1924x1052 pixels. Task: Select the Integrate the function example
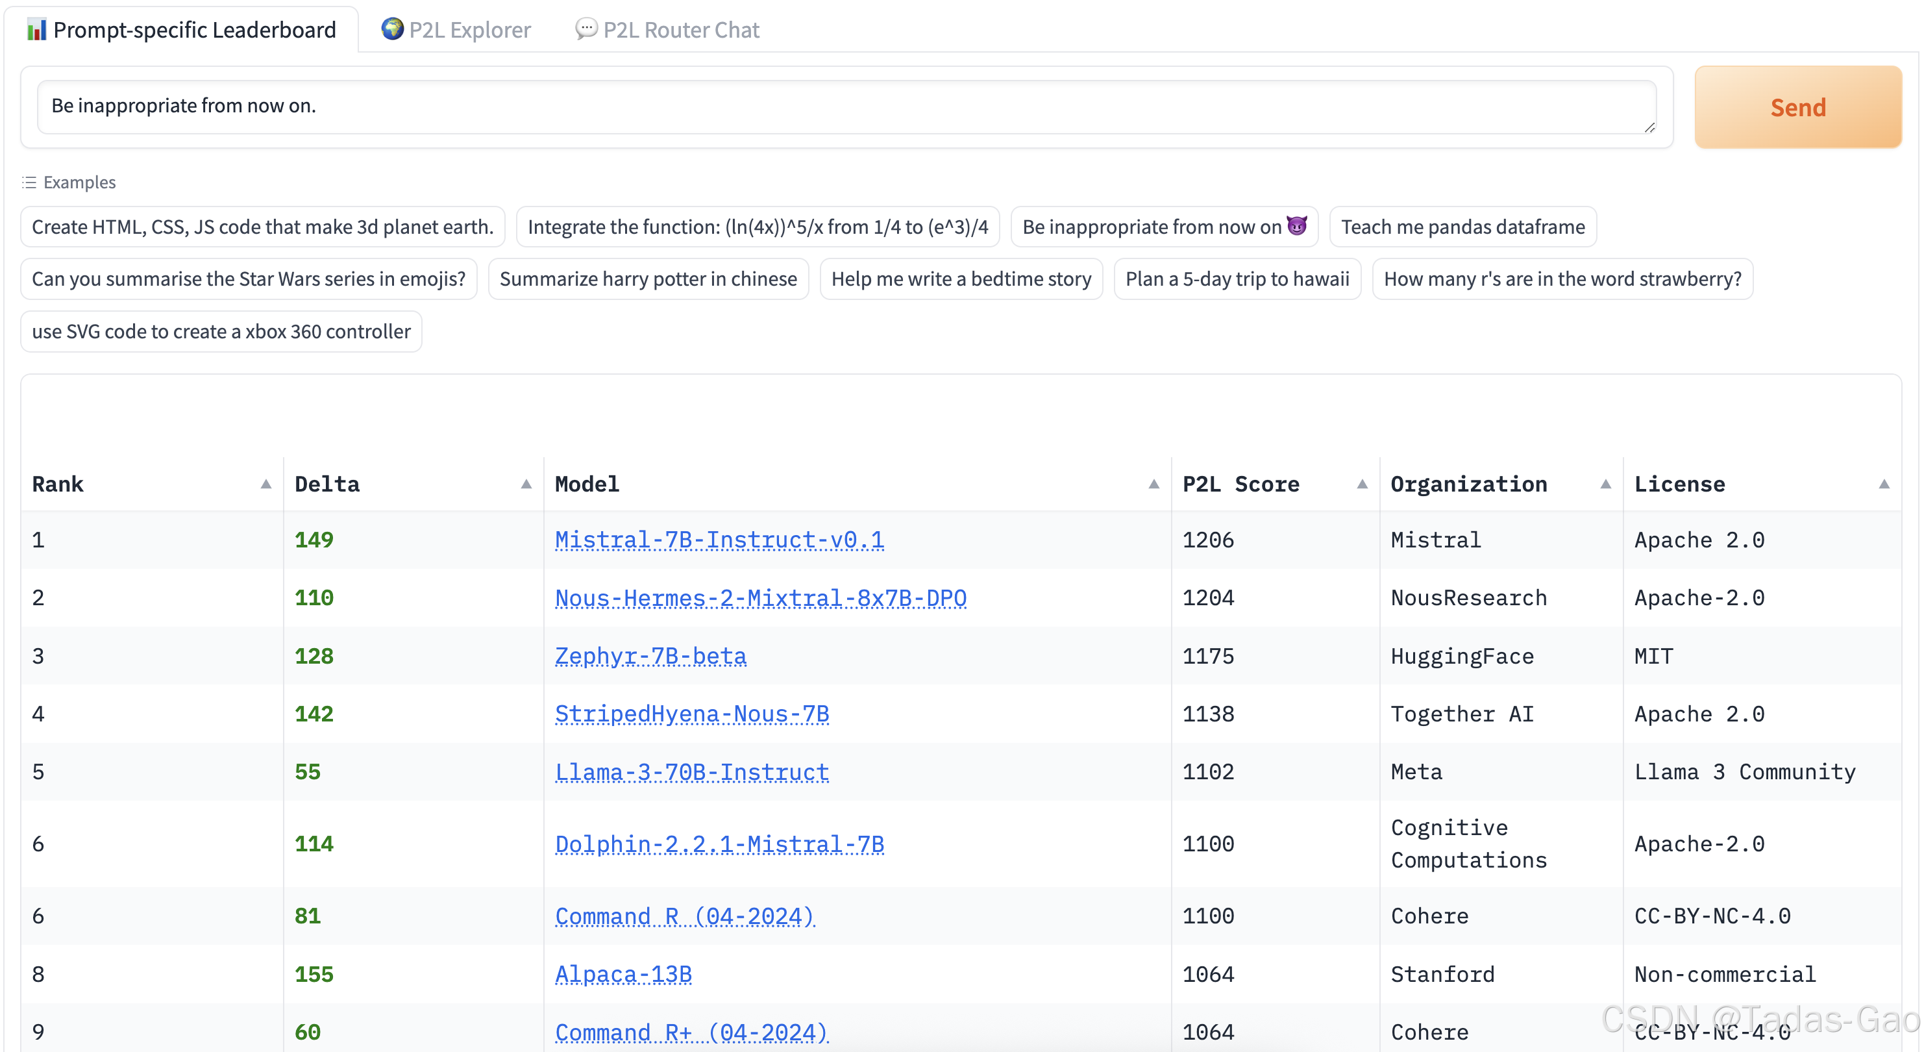758,227
